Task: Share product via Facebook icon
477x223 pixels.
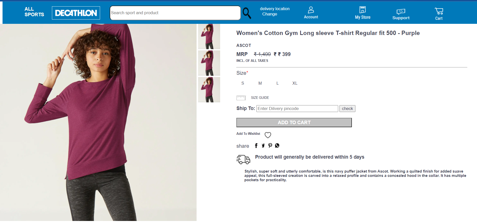Action: coord(256,145)
